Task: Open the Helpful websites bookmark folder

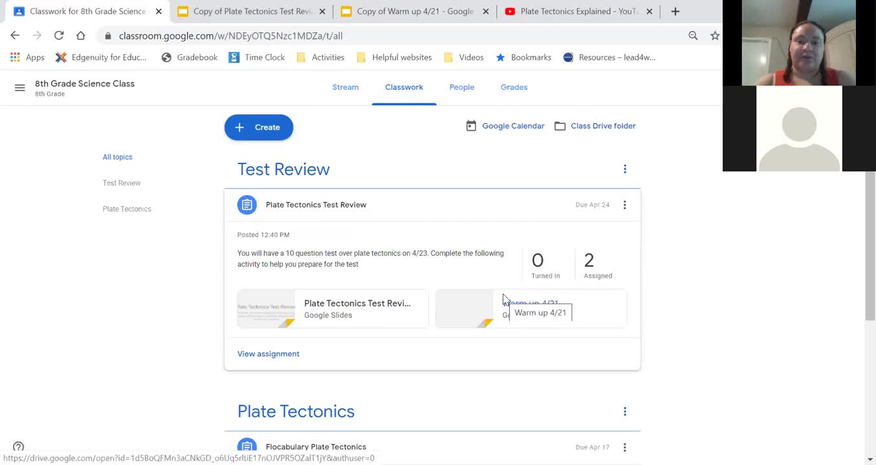Action: coord(394,57)
